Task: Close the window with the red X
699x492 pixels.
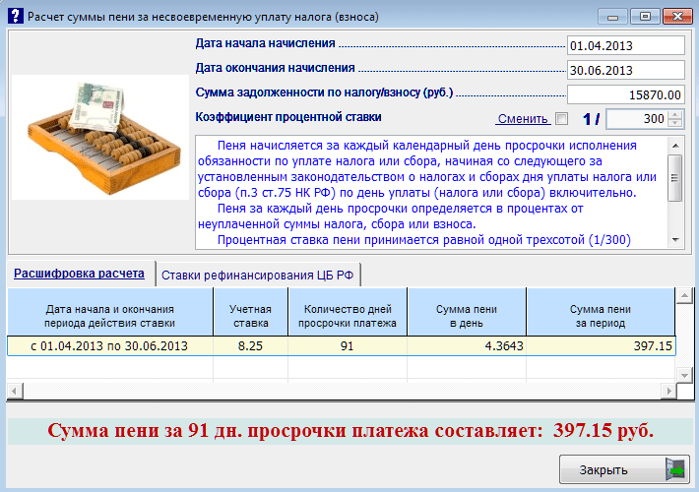Action: click(x=677, y=17)
